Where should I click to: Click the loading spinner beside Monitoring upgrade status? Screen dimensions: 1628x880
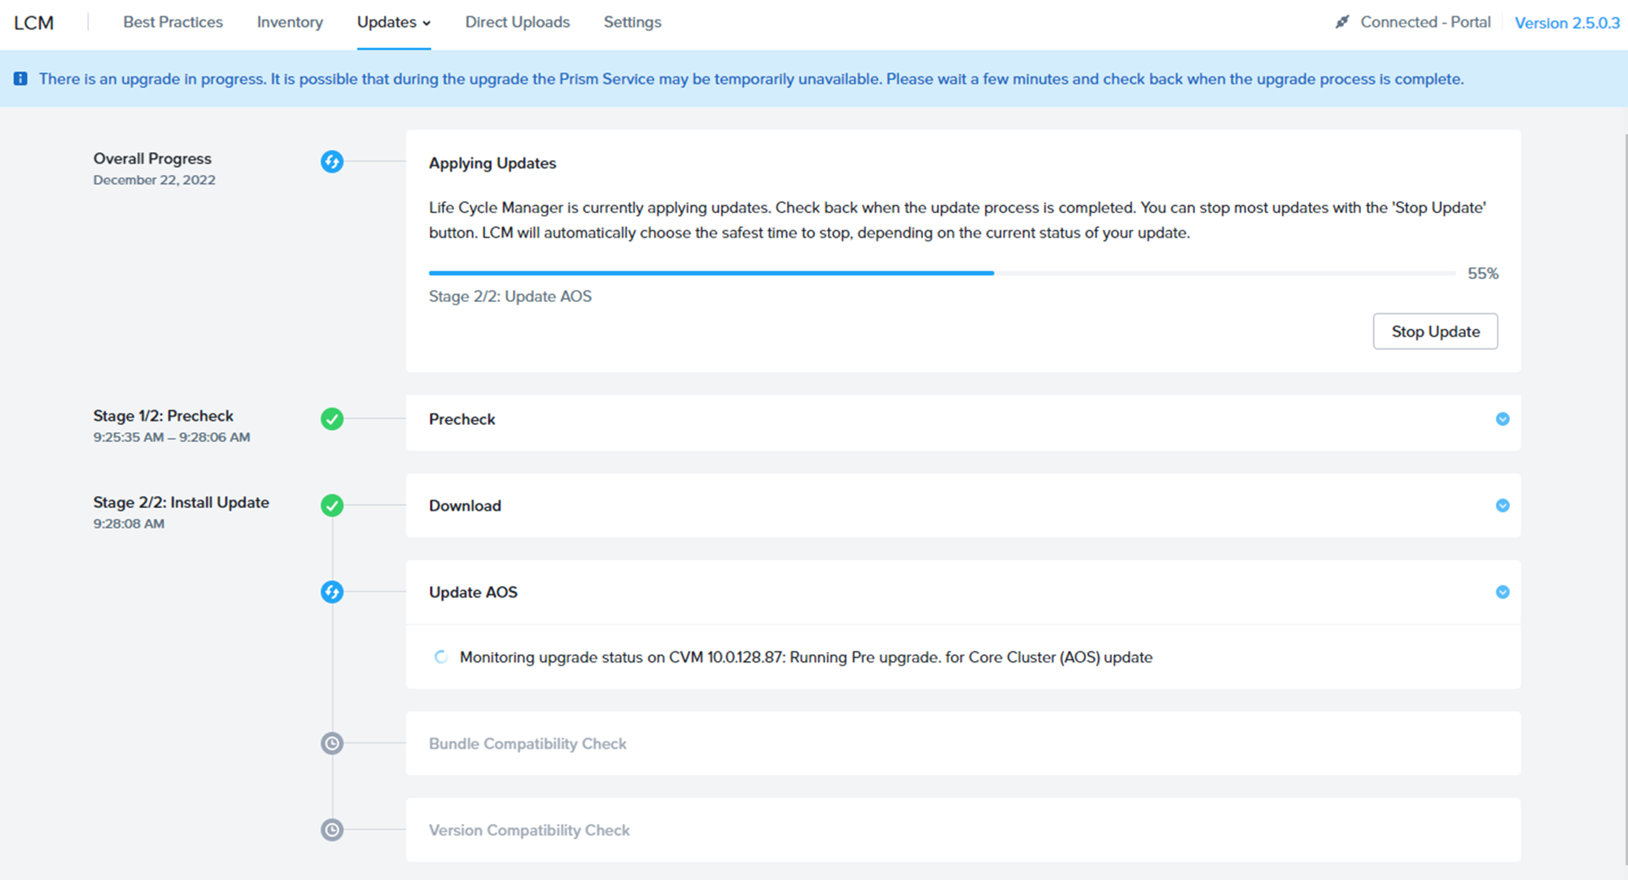pyautogui.click(x=440, y=657)
